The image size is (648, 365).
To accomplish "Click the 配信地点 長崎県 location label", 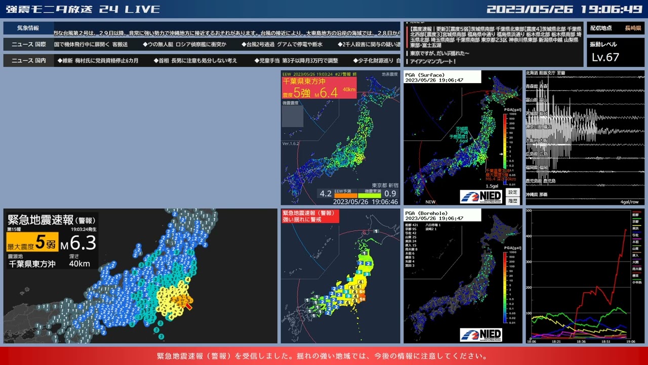I will click(x=616, y=28).
